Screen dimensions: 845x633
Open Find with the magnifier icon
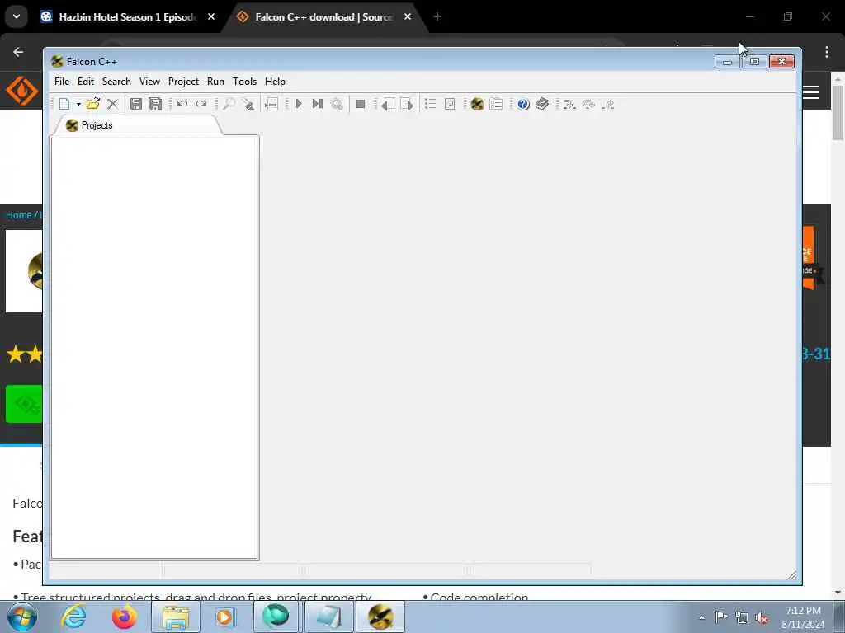229,104
